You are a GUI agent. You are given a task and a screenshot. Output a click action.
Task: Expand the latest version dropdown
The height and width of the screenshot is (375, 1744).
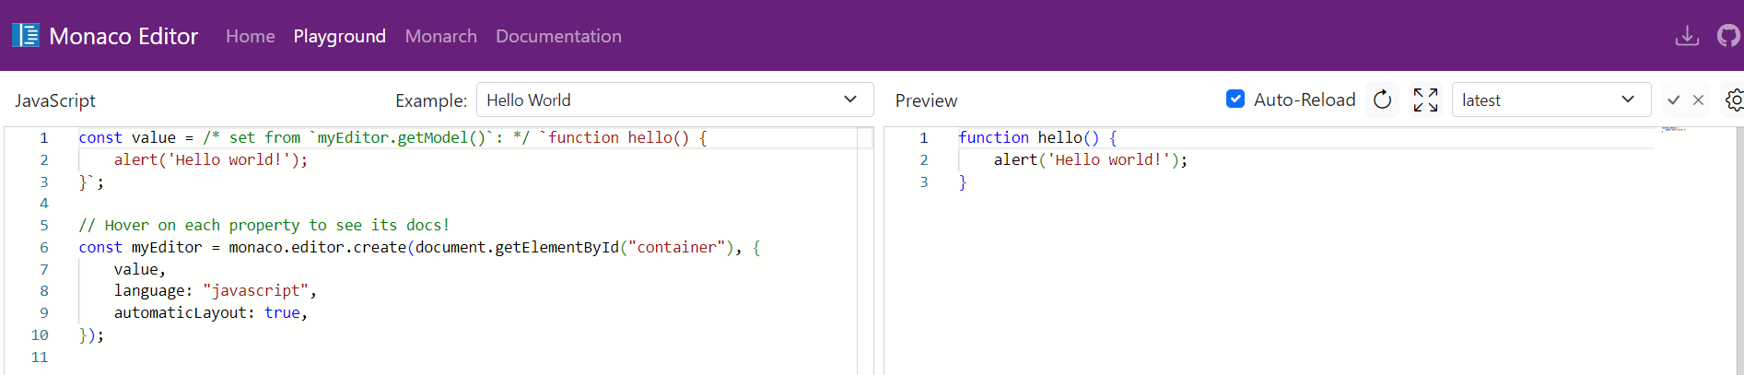pos(1551,100)
